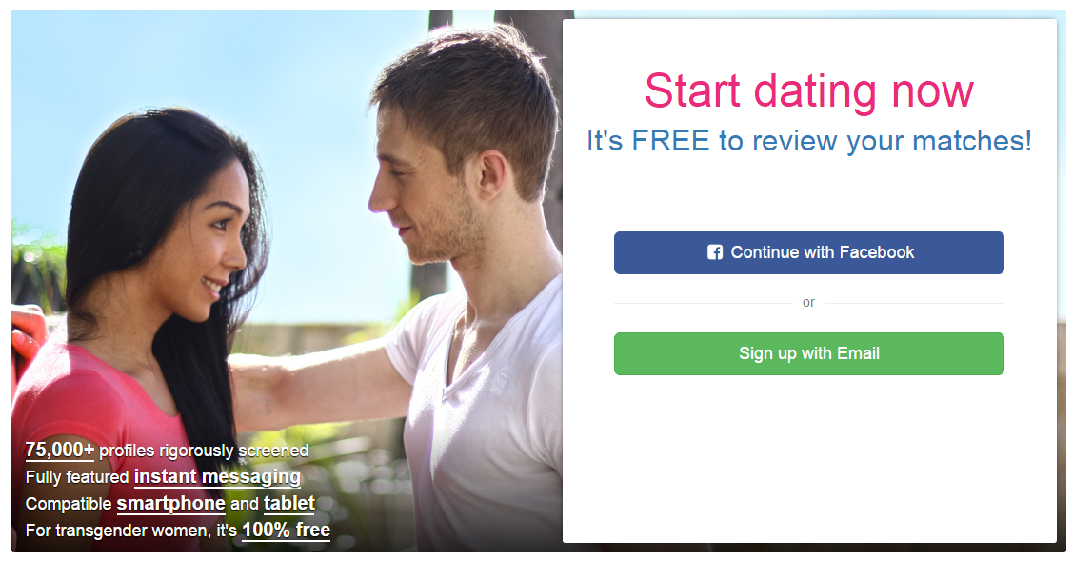The width and height of the screenshot is (1073, 561).
Task: Follow the instant messaging link
Action: (218, 477)
